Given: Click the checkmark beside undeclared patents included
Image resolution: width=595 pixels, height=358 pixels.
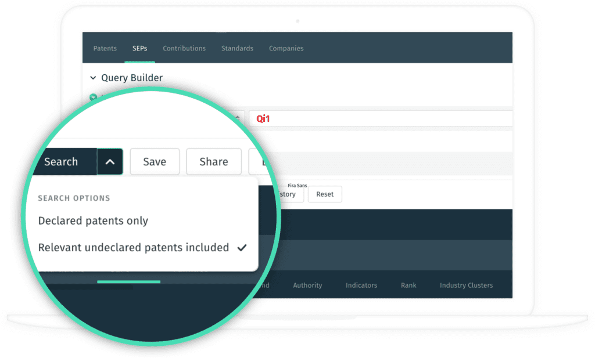Looking at the screenshot, I should [242, 248].
